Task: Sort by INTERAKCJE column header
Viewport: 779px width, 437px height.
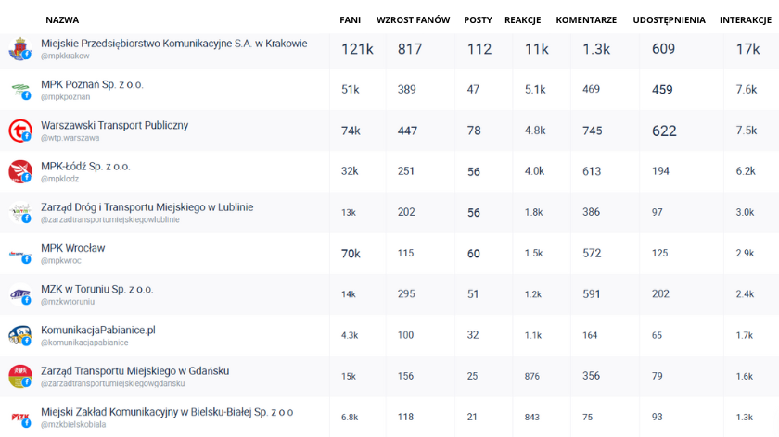Action: (x=747, y=19)
